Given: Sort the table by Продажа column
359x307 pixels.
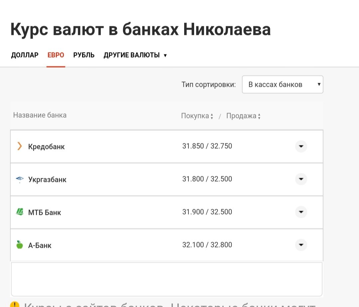Looking at the screenshot, I should tap(243, 116).
